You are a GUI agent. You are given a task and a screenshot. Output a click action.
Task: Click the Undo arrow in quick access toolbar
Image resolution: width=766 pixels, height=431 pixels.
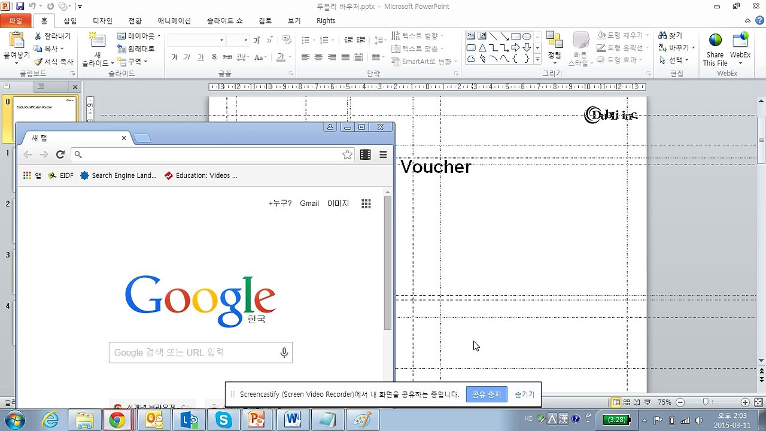tap(32, 6)
